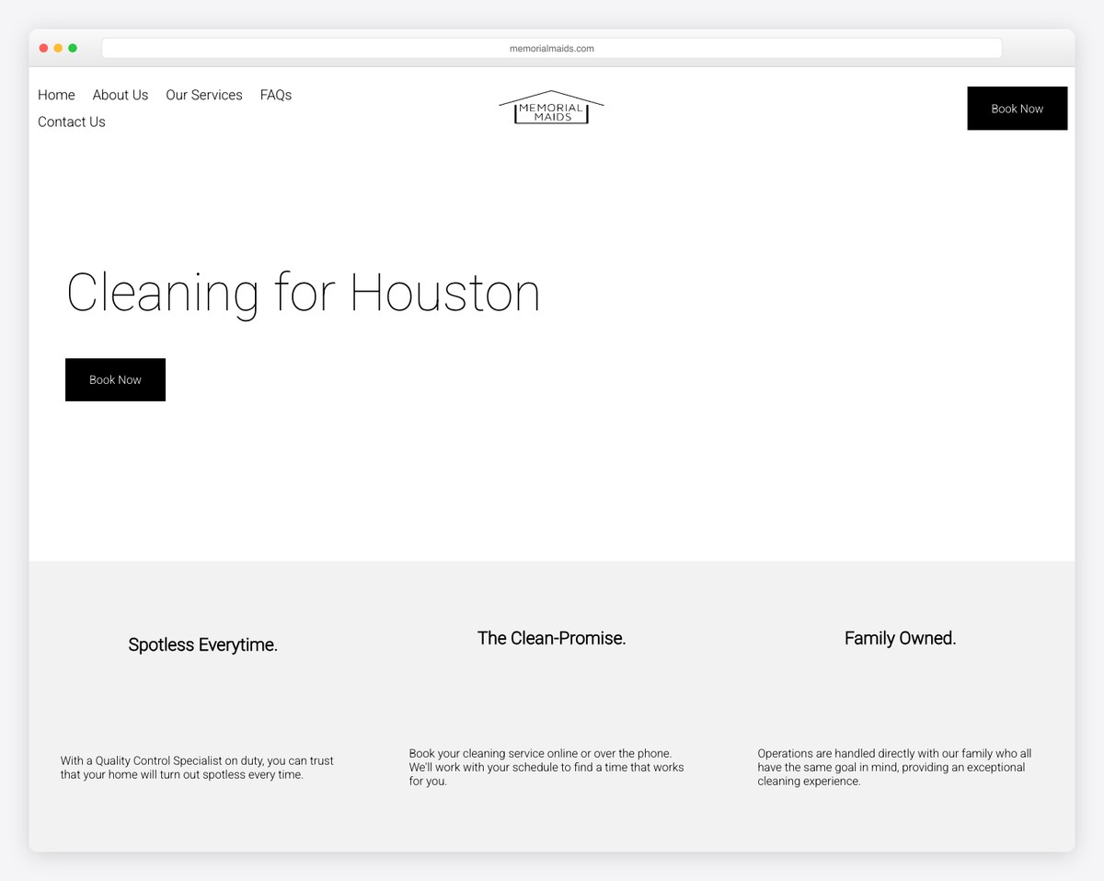This screenshot has height=881, width=1104.
Task: Click the Family Owned heading
Action: [x=900, y=637]
